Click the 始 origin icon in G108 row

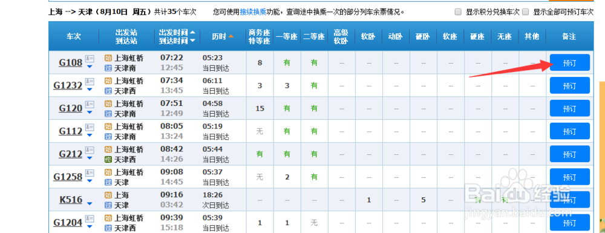[x=108, y=58]
